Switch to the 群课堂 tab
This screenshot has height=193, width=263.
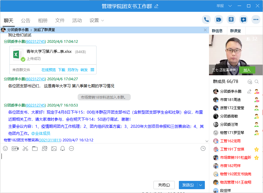(236, 31)
